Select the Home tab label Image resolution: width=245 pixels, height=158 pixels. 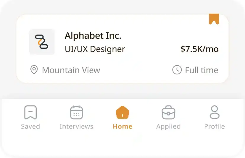click(x=122, y=126)
